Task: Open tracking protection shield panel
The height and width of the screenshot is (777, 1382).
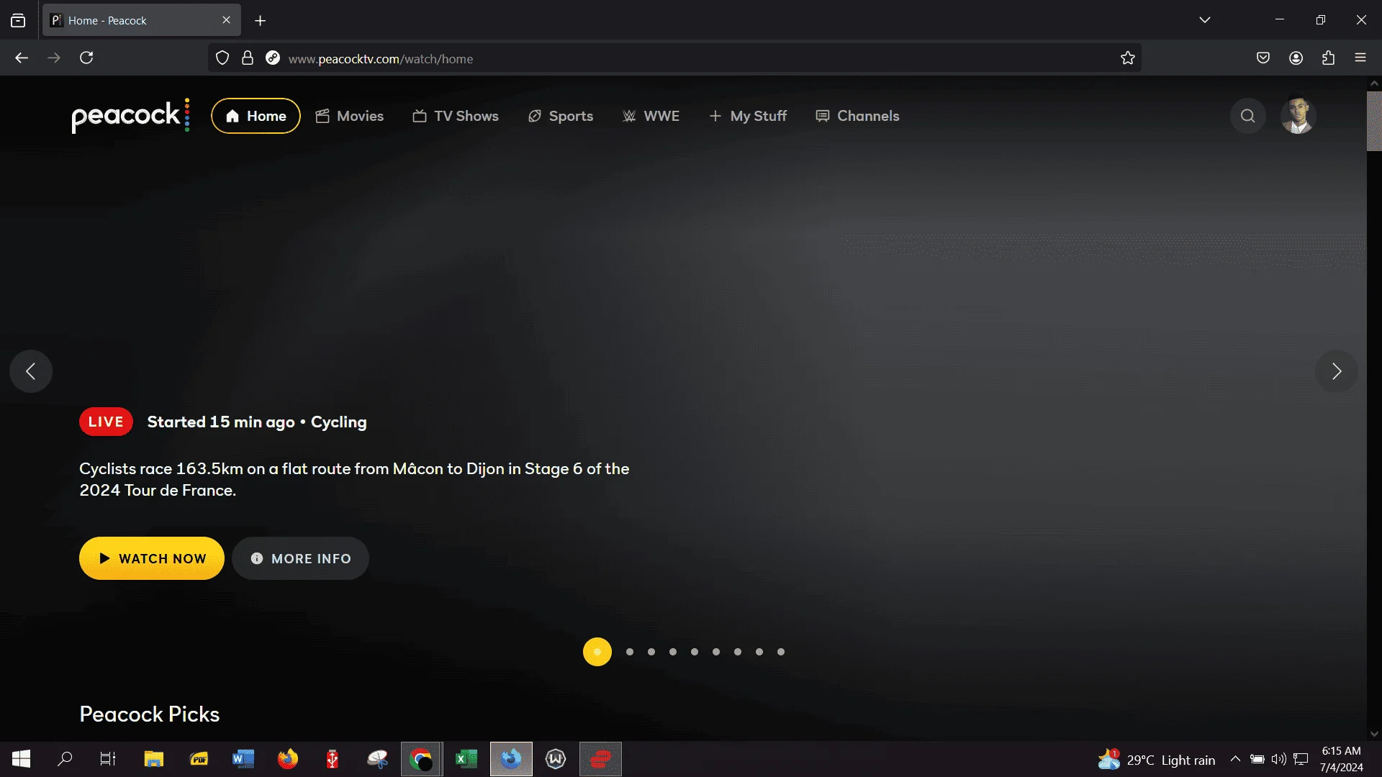Action: (222, 58)
